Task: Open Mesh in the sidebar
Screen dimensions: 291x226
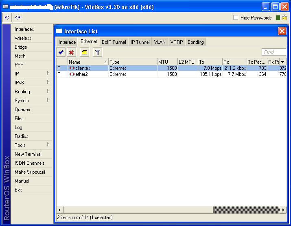Action: (32, 56)
